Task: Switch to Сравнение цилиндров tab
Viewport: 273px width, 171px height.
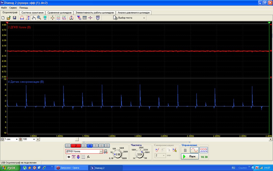Action: click(x=59, y=13)
